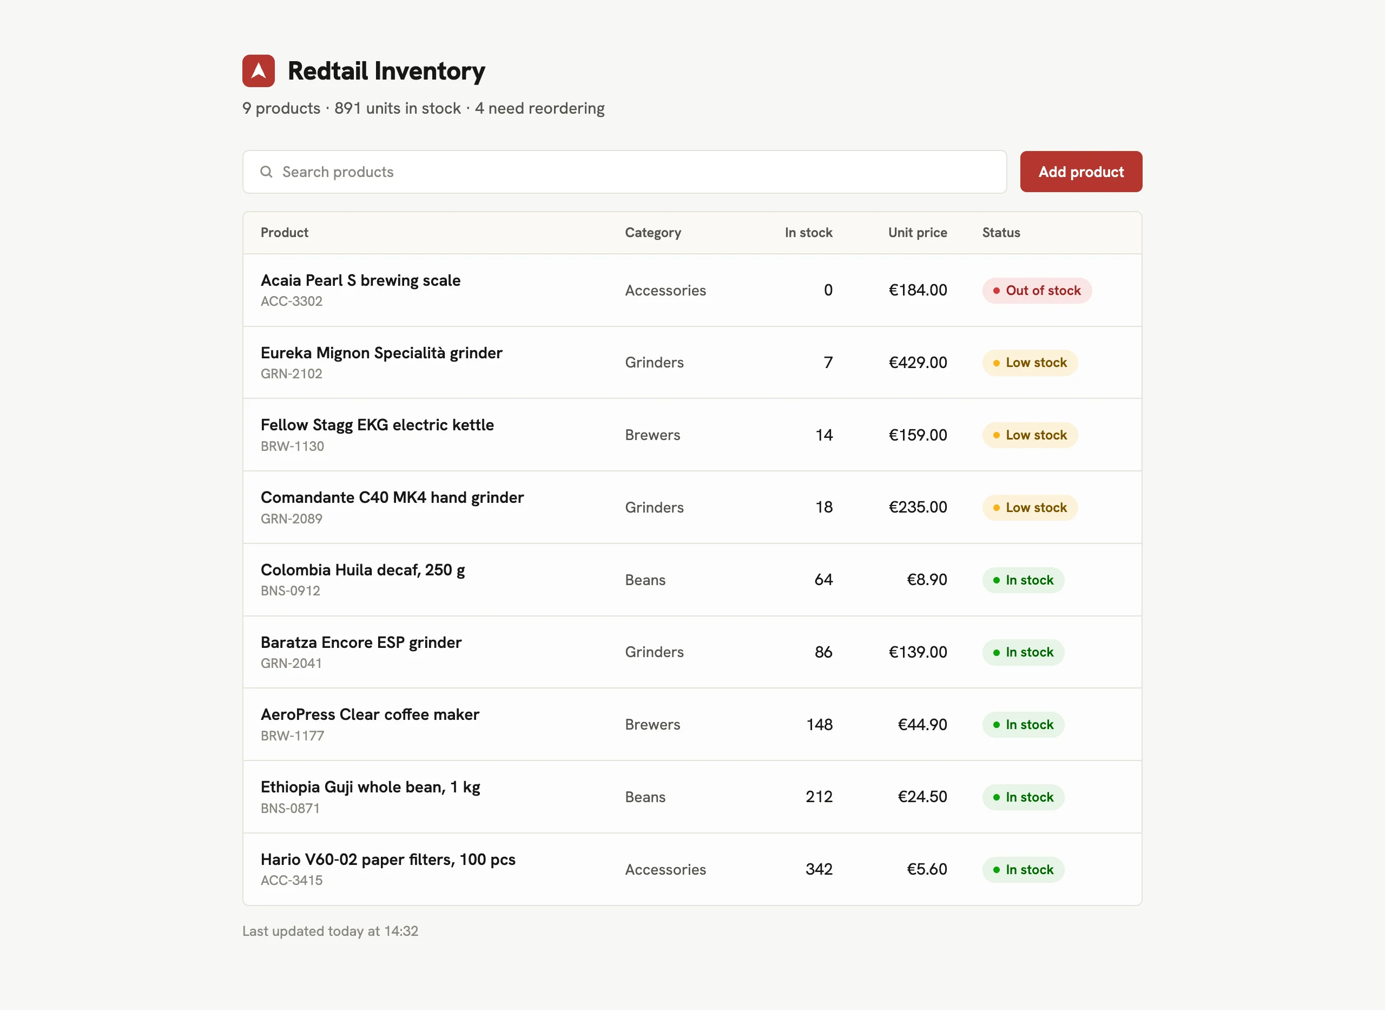Sort by the In stock column header
Screen dimensions: 1385x1010
click(x=808, y=232)
